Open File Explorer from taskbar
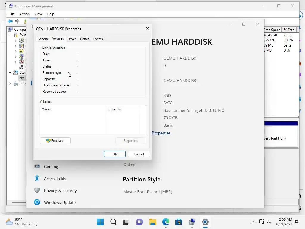 [x=153, y=222]
